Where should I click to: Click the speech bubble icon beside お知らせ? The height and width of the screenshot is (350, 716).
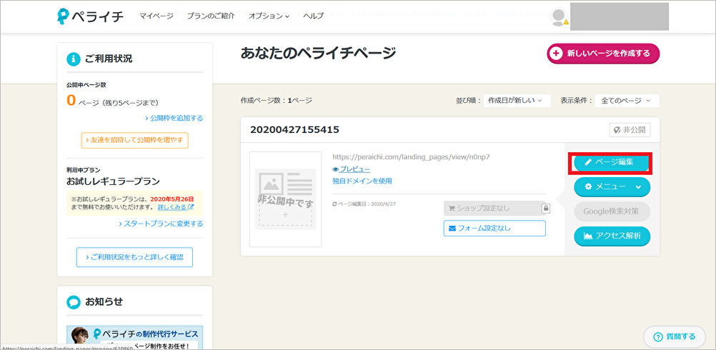pos(74,301)
